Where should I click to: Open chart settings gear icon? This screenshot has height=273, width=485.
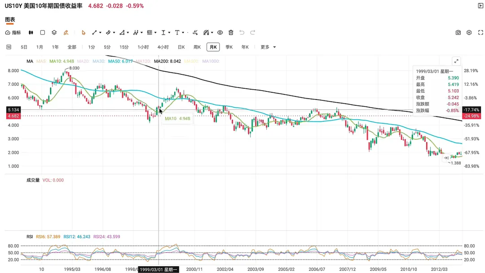tap(469, 32)
